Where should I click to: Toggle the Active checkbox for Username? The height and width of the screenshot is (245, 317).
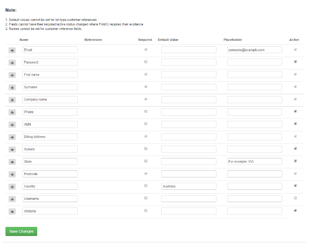click(296, 198)
